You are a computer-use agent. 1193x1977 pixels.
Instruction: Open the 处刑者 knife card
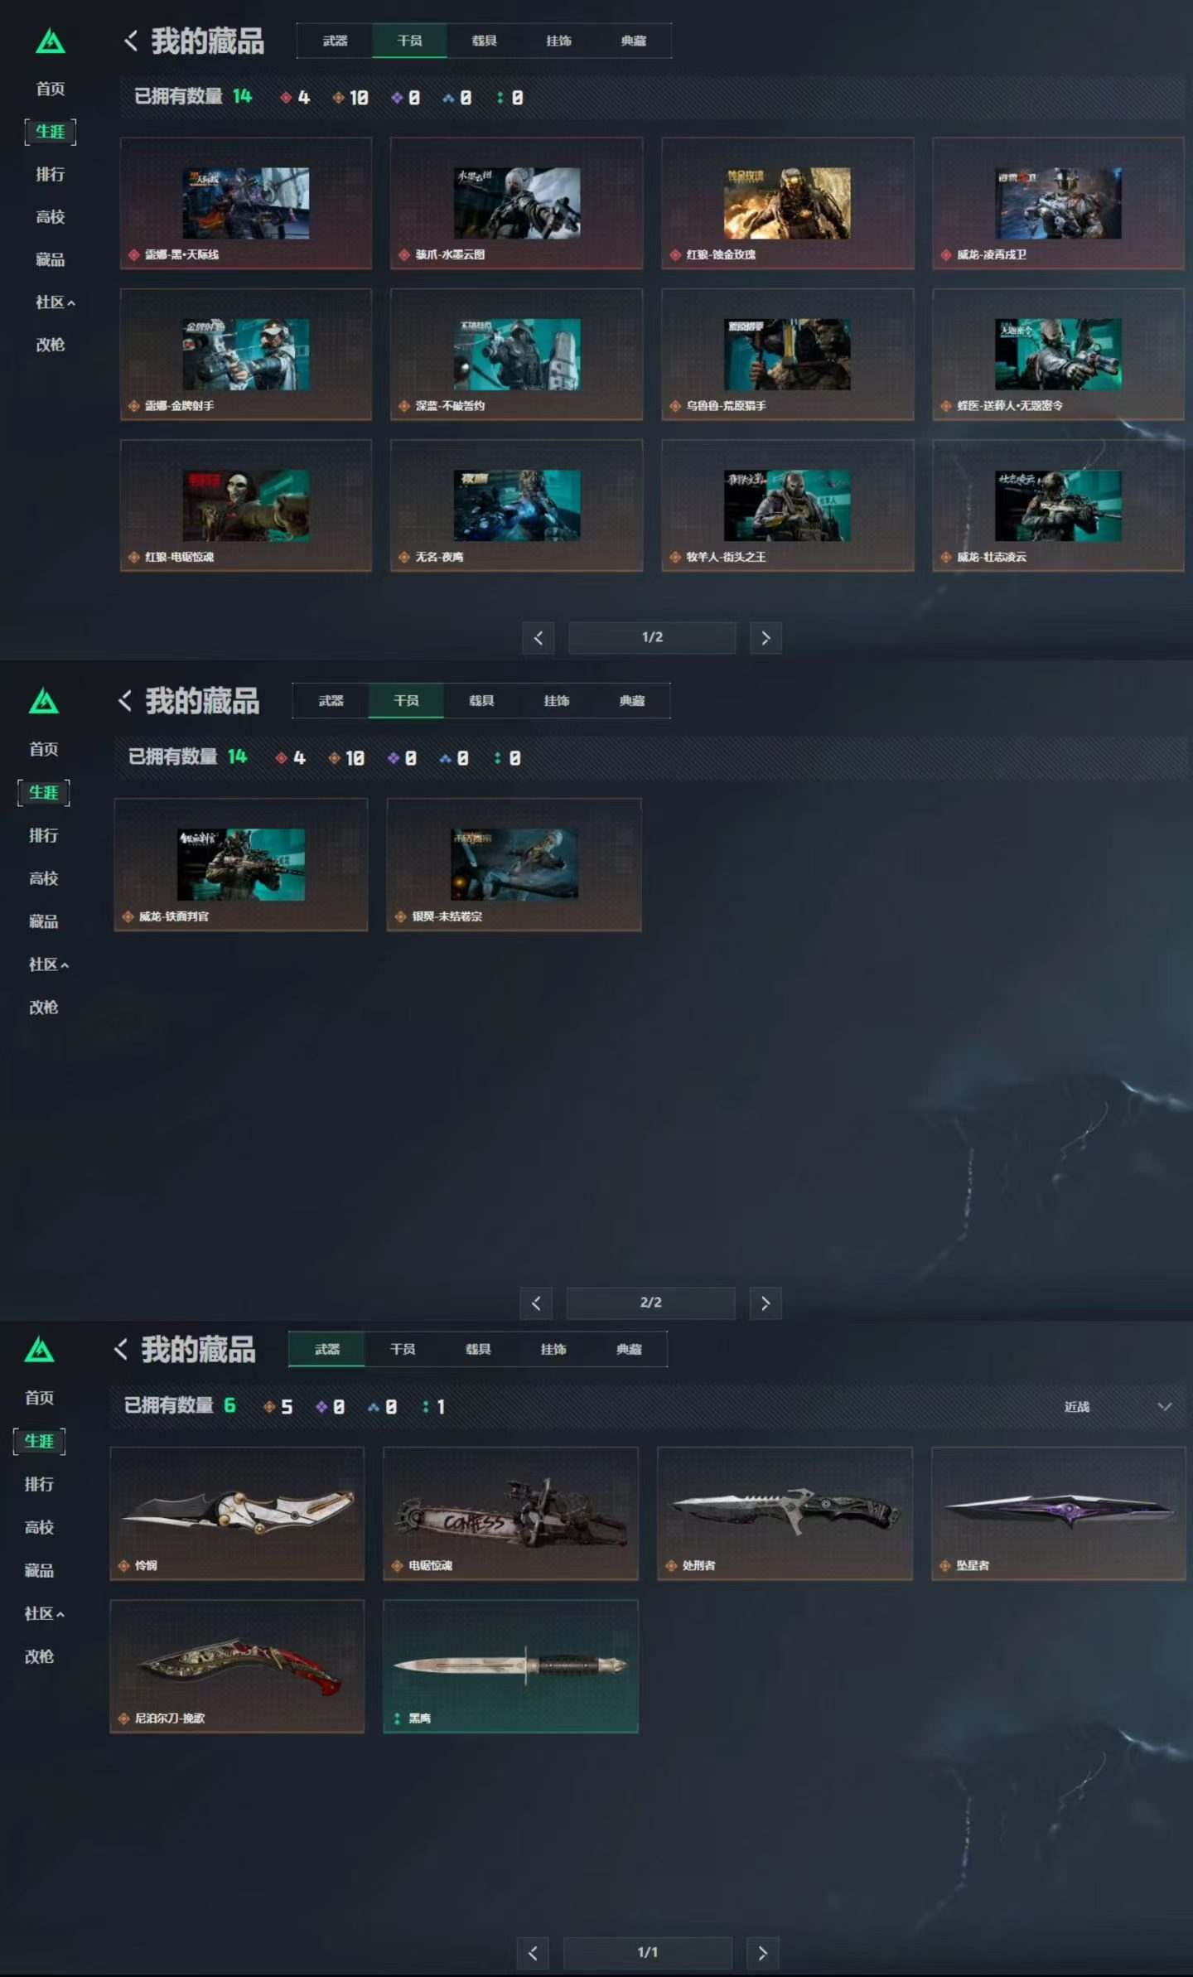point(785,1513)
